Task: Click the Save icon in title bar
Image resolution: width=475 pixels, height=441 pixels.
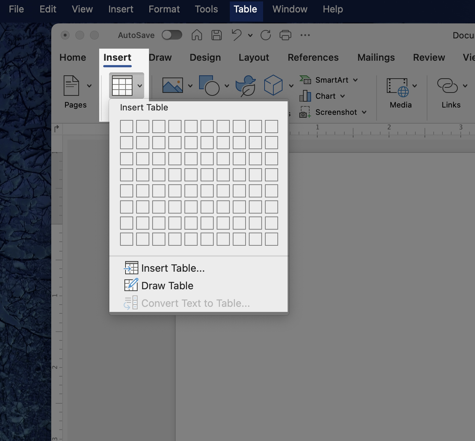Action: [x=217, y=35]
